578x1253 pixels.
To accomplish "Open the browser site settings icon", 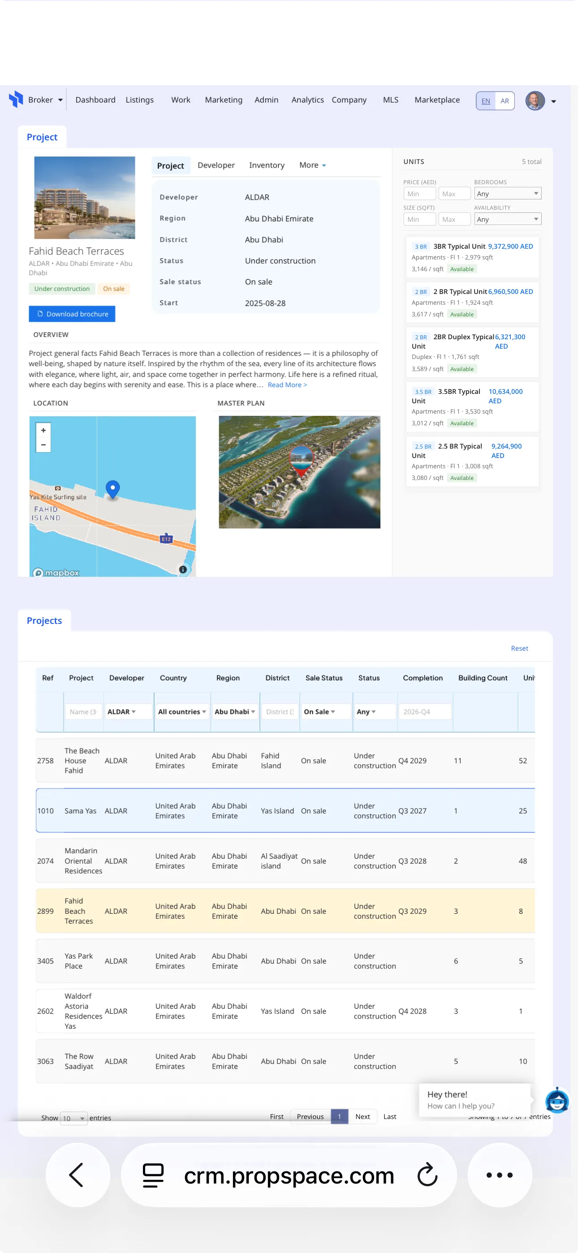I will [x=153, y=1175].
